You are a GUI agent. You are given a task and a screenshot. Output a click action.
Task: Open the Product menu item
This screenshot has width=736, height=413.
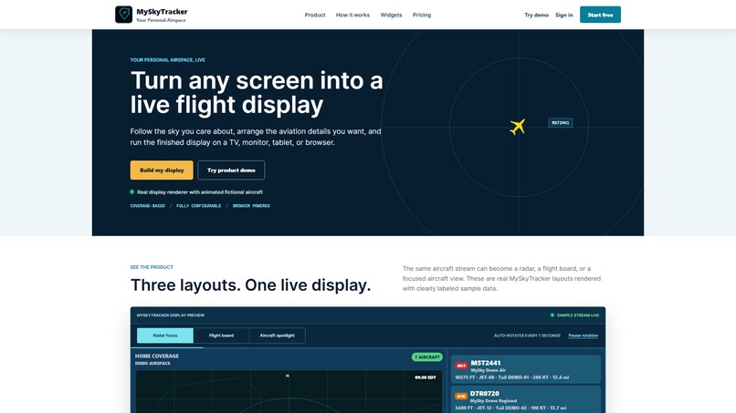click(x=315, y=15)
